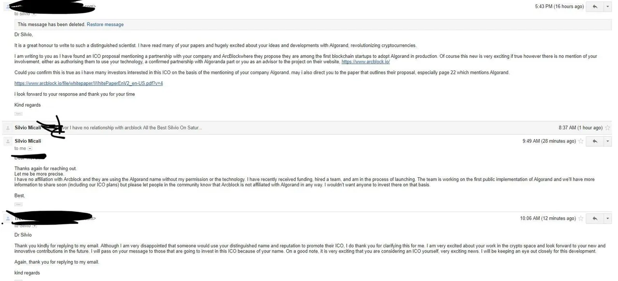This screenshot has height=281, width=618.
Task: Show recipient details next to 'to Silvio' in last message
Action: pos(35,225)
